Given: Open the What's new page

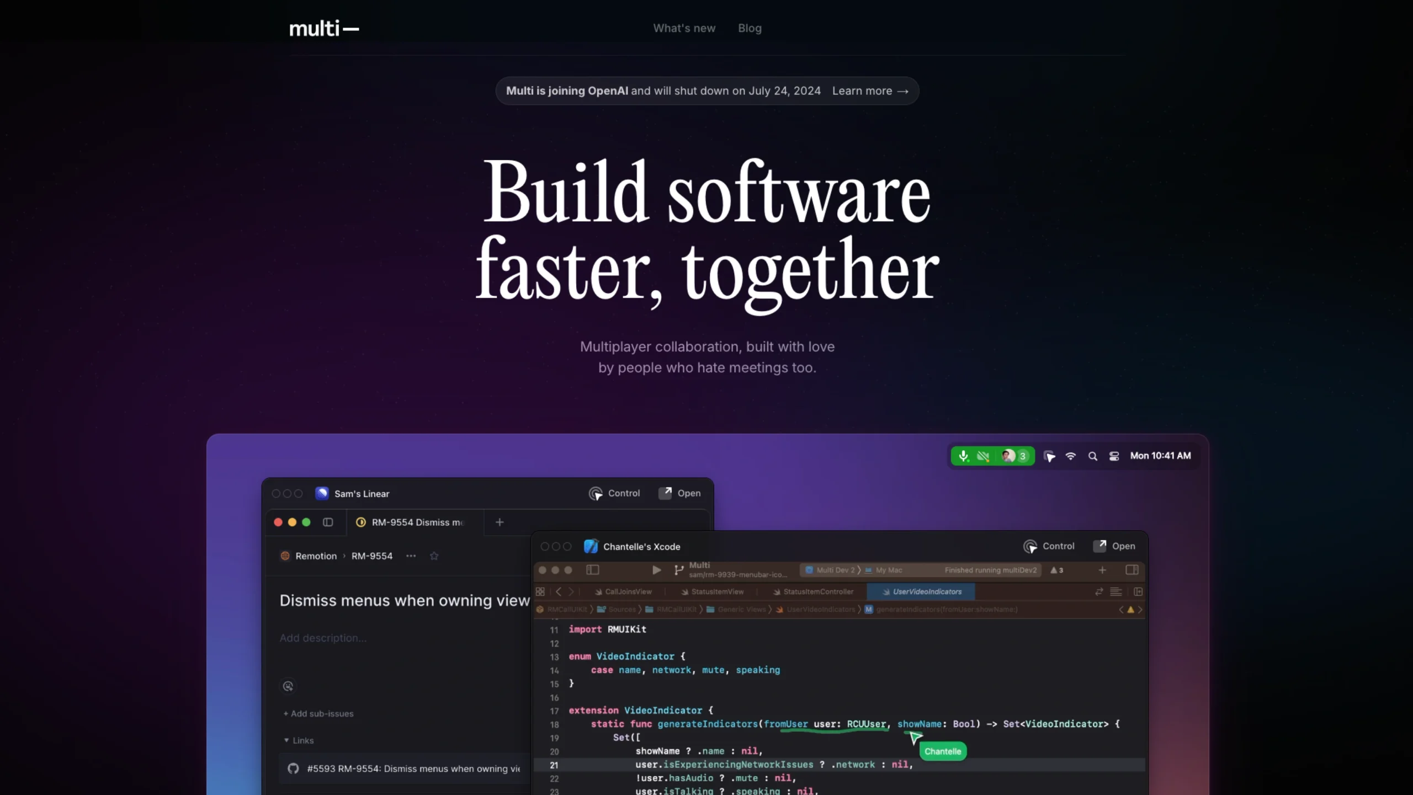Looking at the screenshot, I should point(684,28).
